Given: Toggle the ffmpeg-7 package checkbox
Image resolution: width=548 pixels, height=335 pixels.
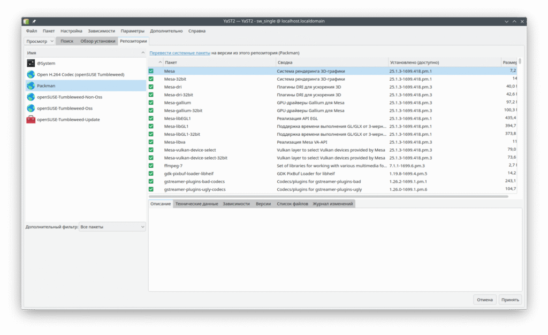Looking at the screenshot, I should click(151, 166).
